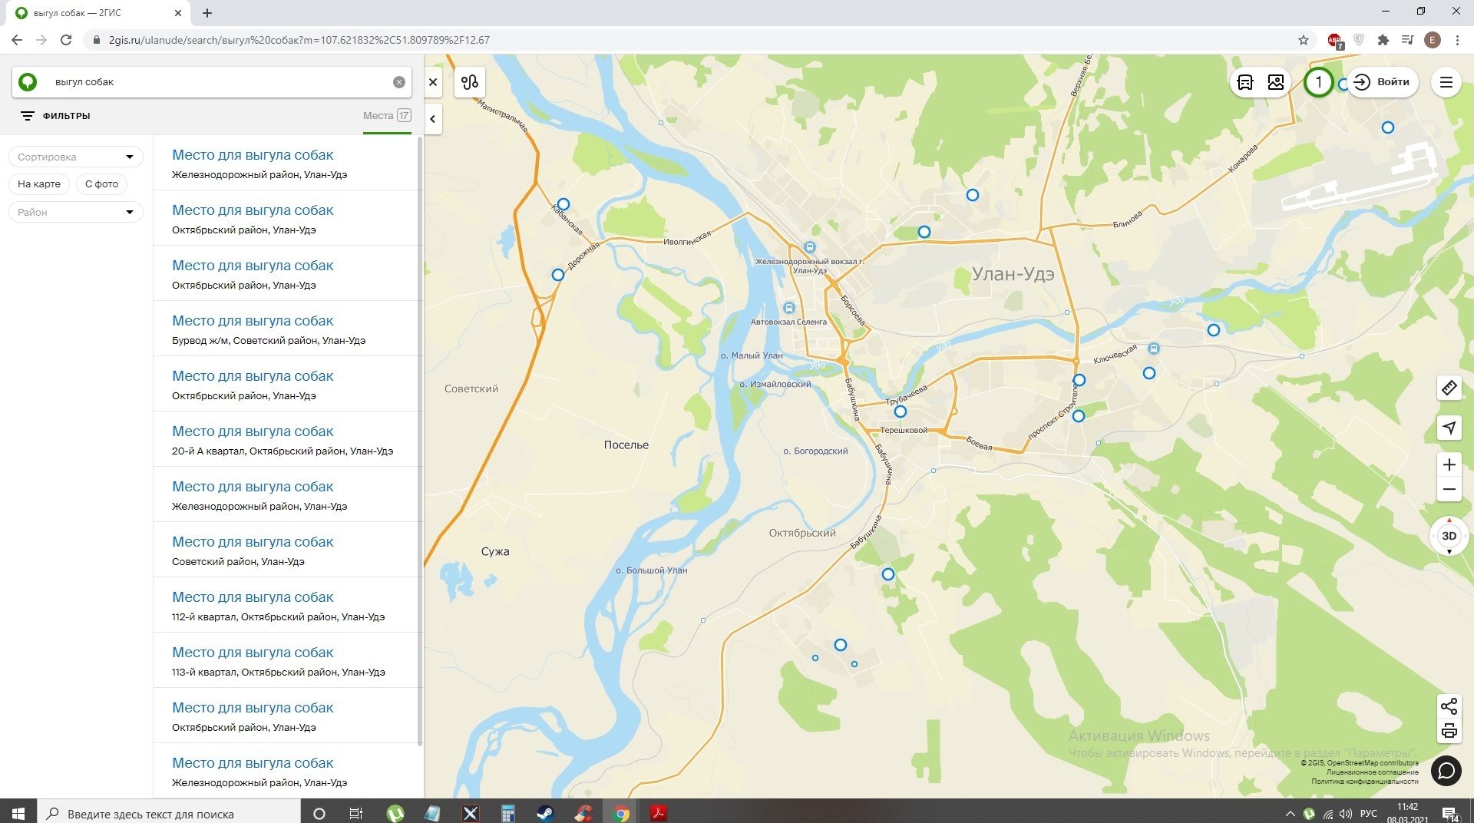Expand the 'Сортировка' dropdown
1474x823 pixels.
coord(75,157)
